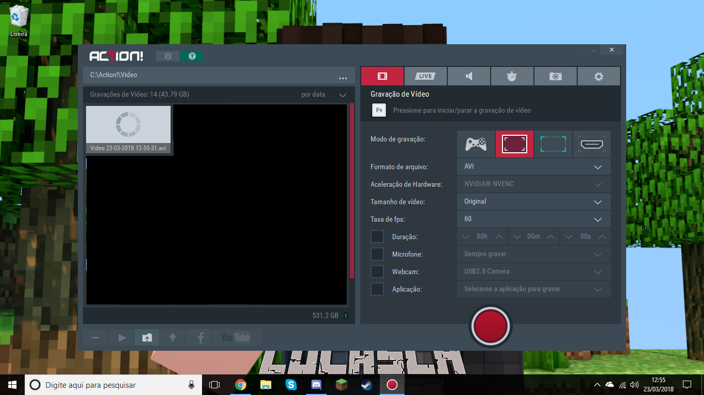Increase the seconds value in Duração
This screenshot has width=704, height=395.
[602, 237]
